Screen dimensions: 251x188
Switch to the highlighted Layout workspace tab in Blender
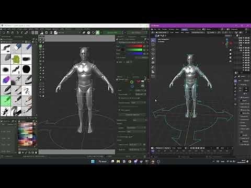[185, 29]
